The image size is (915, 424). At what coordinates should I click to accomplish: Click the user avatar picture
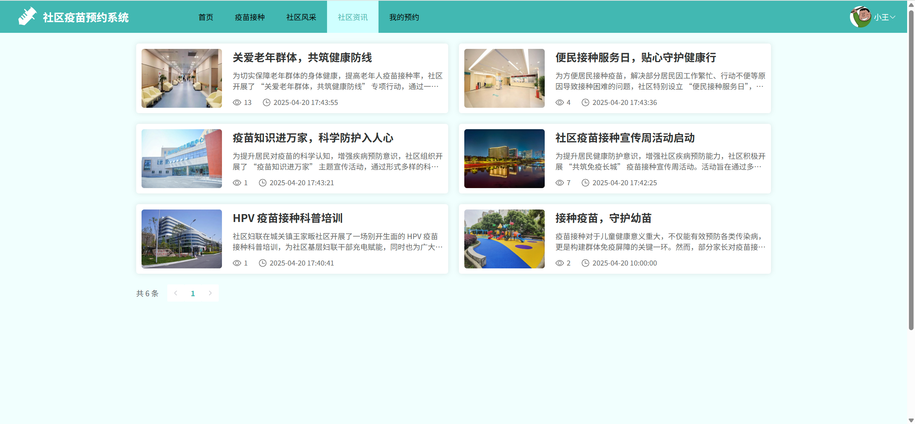point(860,17)
